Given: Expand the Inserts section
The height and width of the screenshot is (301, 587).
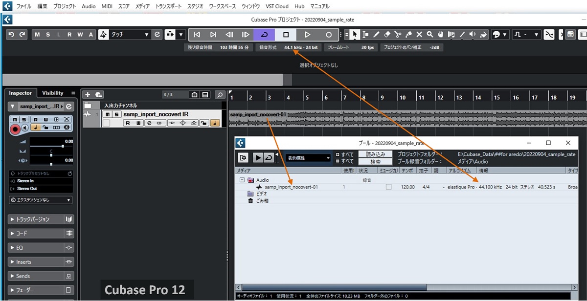Looking at the screenshot, I should tap(41, 262).
